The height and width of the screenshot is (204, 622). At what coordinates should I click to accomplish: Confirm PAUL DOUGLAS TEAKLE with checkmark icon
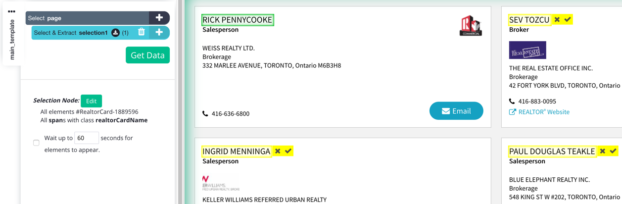(x=613, y=151)
